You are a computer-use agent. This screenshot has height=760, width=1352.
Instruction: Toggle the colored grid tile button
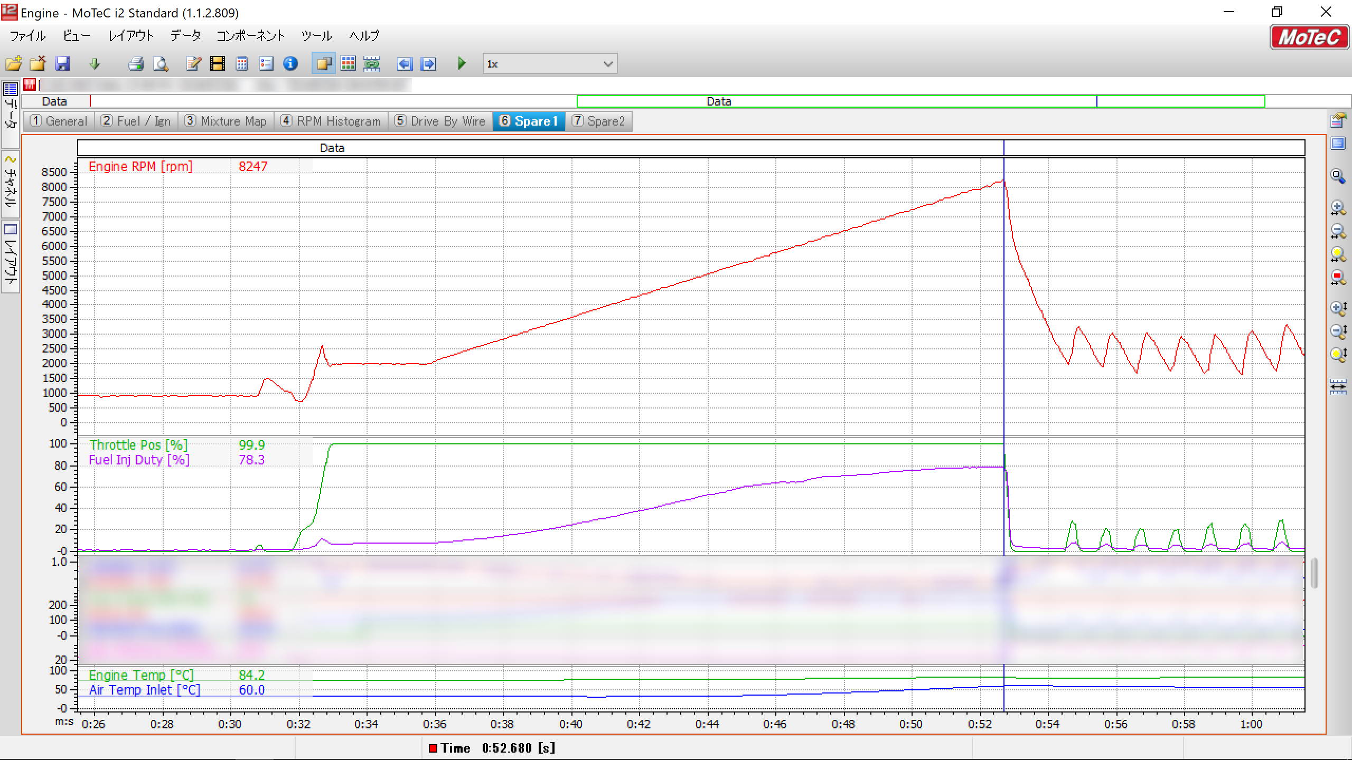point(348,64)
